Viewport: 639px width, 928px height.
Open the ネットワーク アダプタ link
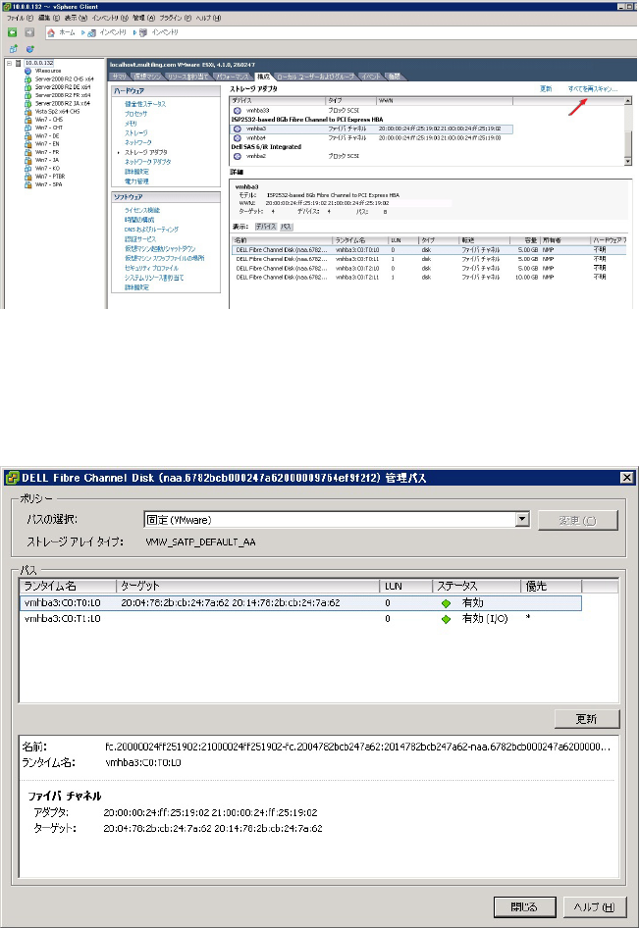(x=147, y=162)
